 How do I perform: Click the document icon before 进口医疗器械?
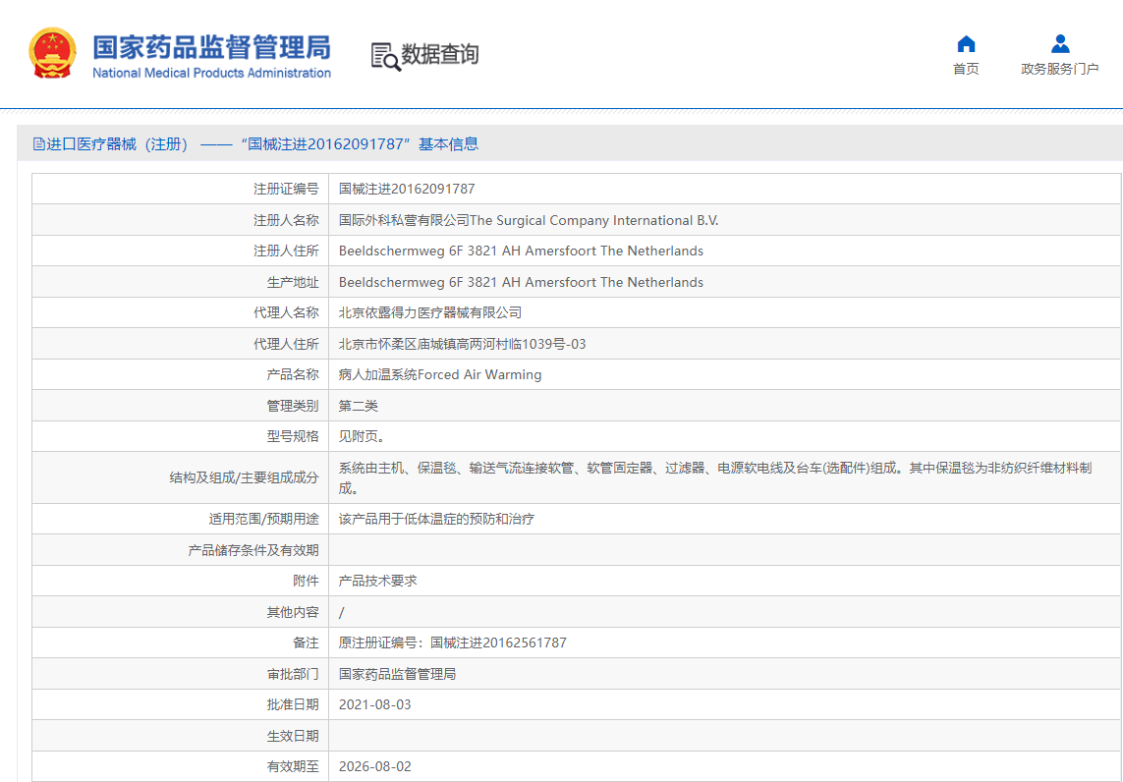[x=39, y=144]
